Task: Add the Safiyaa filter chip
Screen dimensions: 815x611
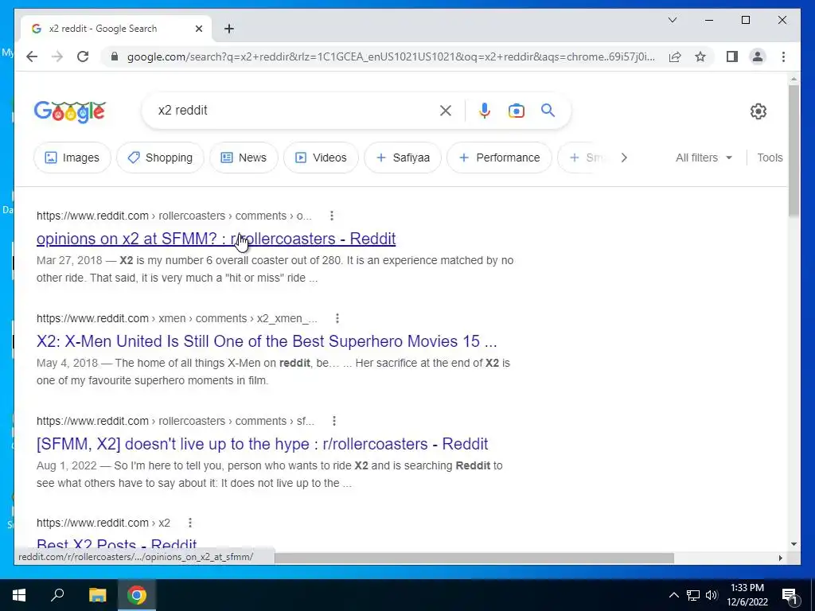Action: coord(403,158)
